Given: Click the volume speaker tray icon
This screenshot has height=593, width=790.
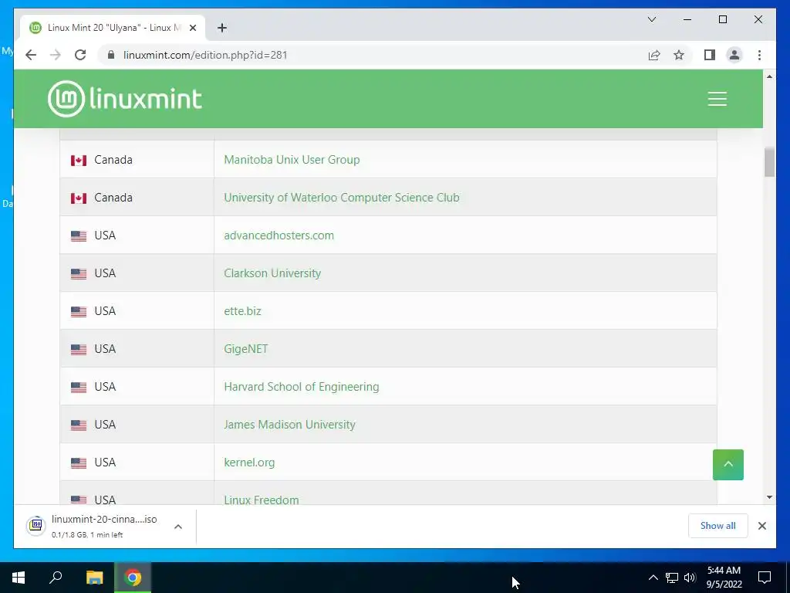Looking at the screenshot, I should click(x=690, y=578).
